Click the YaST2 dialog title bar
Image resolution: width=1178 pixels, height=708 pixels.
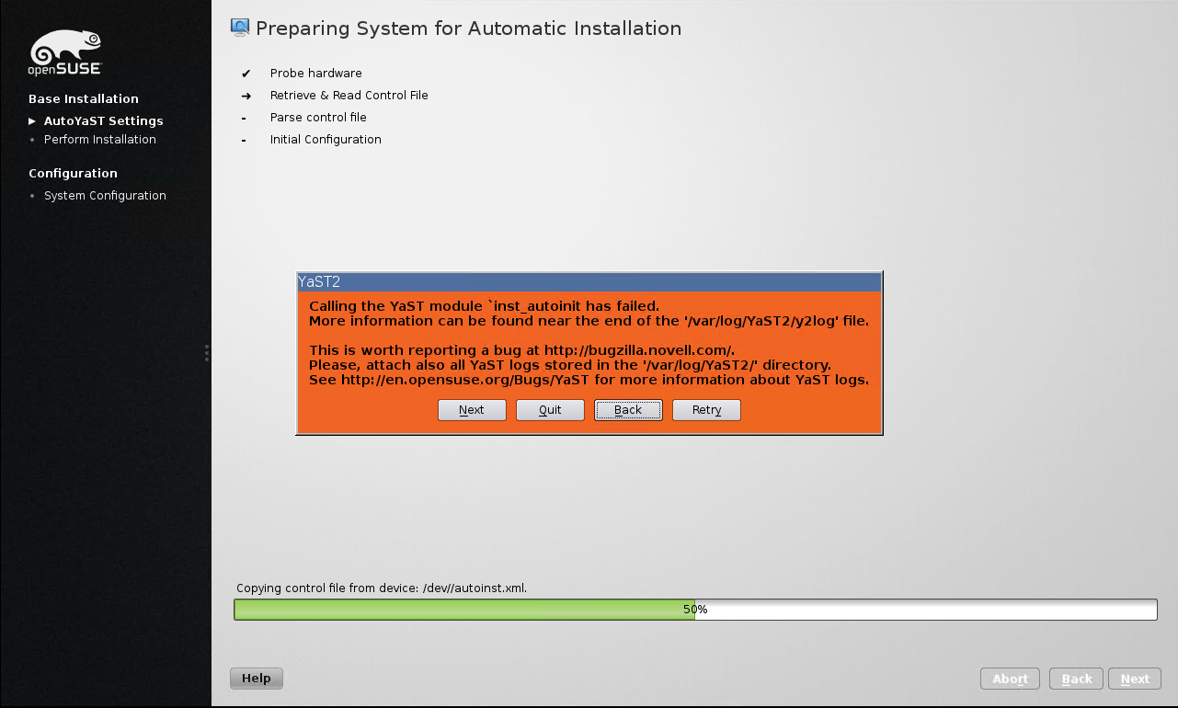(x=589, y=282)
